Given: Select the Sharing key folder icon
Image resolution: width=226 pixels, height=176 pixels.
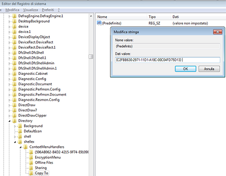Looking at the screenshot, I should point(31,168).
